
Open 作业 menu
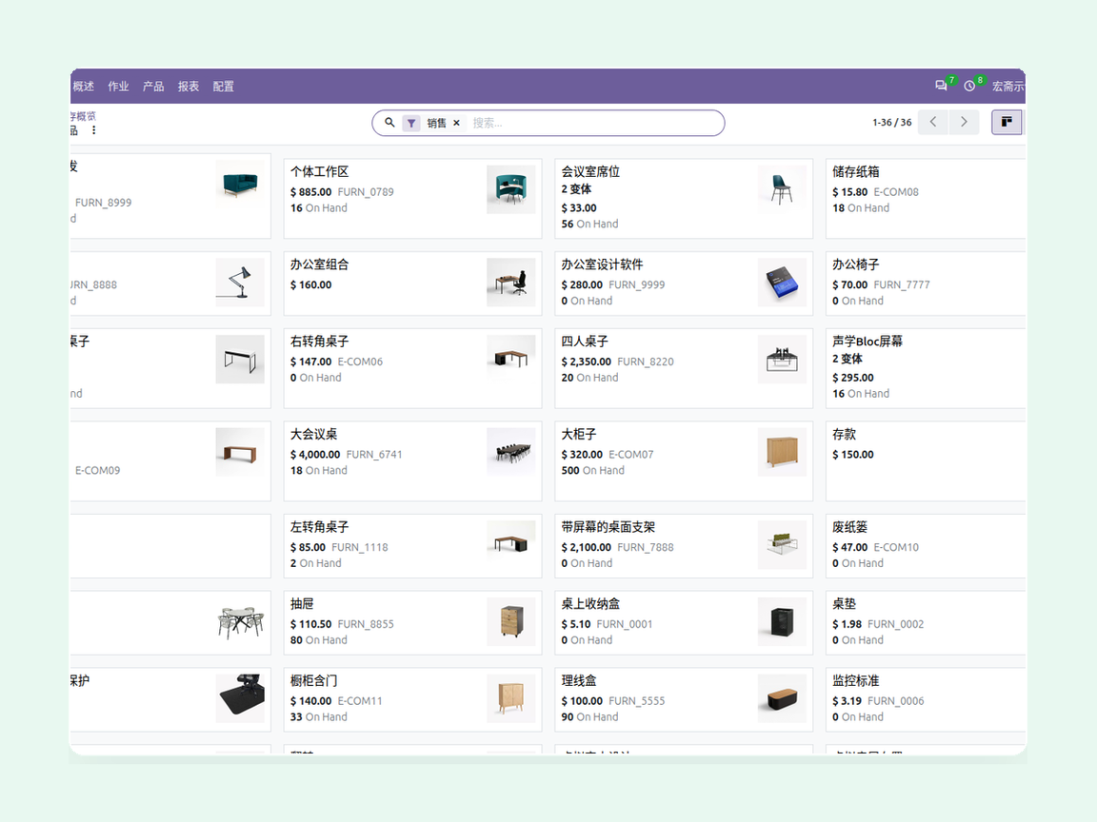tap(118, 86)
